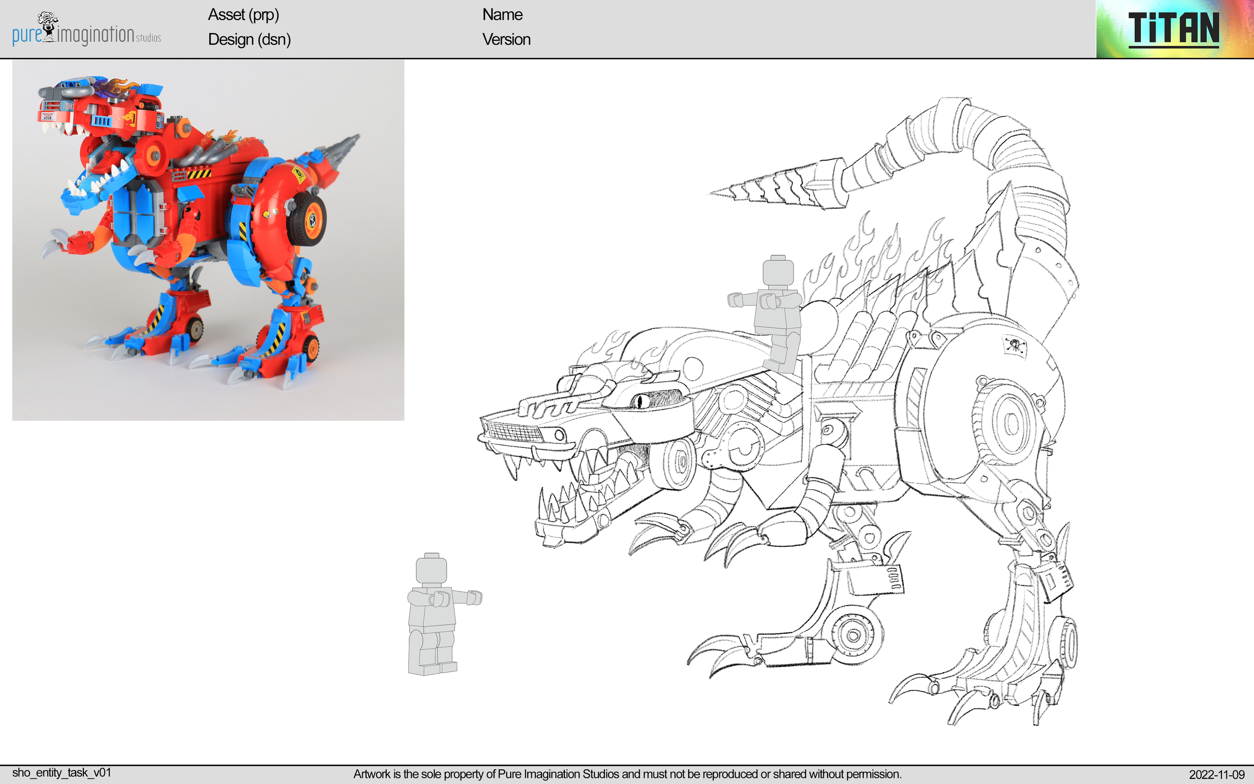Click the Name field in the header
Viewport: 1254px width, 784px height.
(502, 15)
